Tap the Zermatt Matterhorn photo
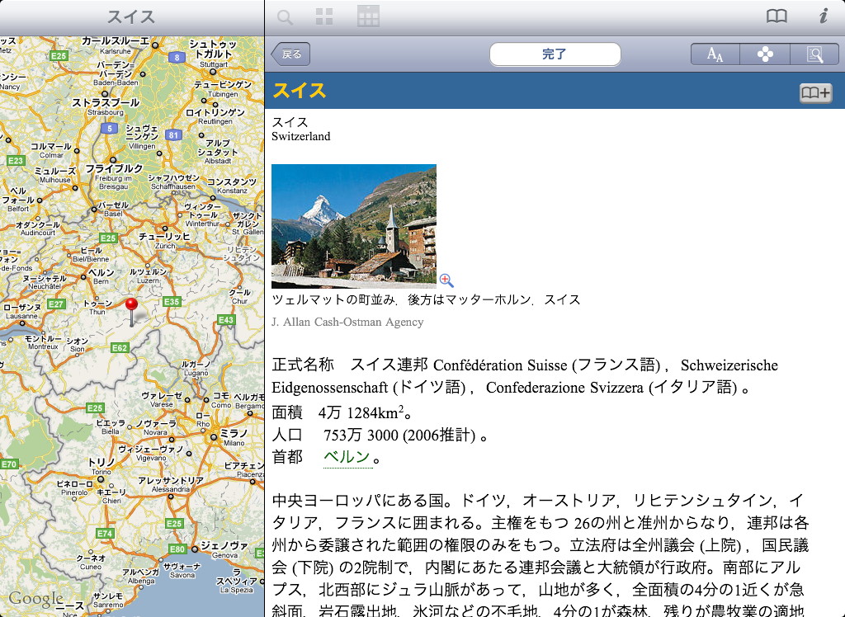Screen dimensions: 845x617 coord(353,225)
